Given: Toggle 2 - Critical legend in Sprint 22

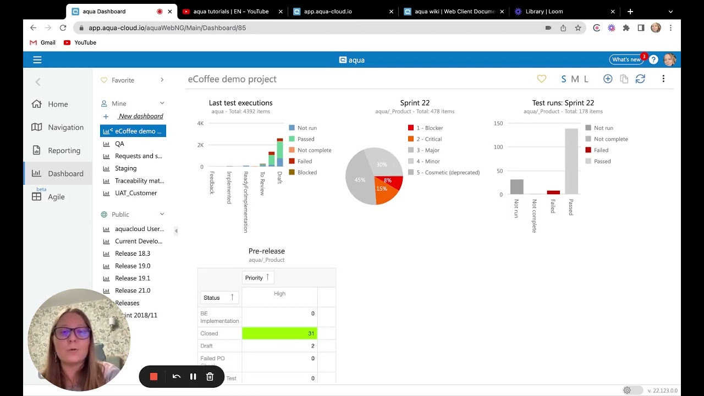Looking at the screenshot, I should (x=425, y=139).
